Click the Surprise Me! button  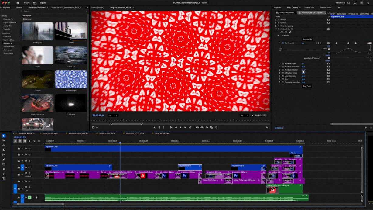click(307, 39)
